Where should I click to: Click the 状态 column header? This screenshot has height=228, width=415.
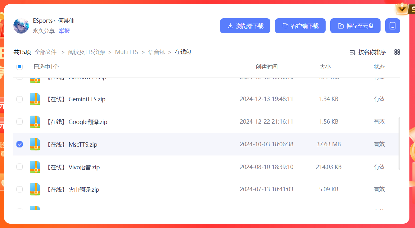(x=379, y=67)
